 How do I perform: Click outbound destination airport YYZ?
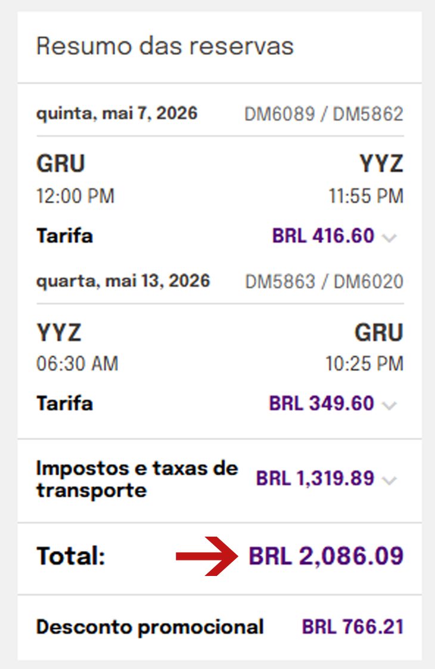click(381, 164)
